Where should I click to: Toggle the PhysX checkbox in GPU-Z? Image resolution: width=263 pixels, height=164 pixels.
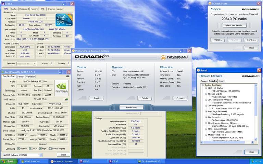40,149
